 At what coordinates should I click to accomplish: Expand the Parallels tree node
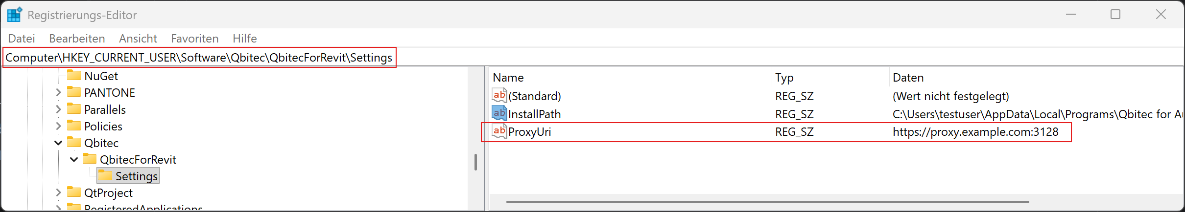pos(58,109)
